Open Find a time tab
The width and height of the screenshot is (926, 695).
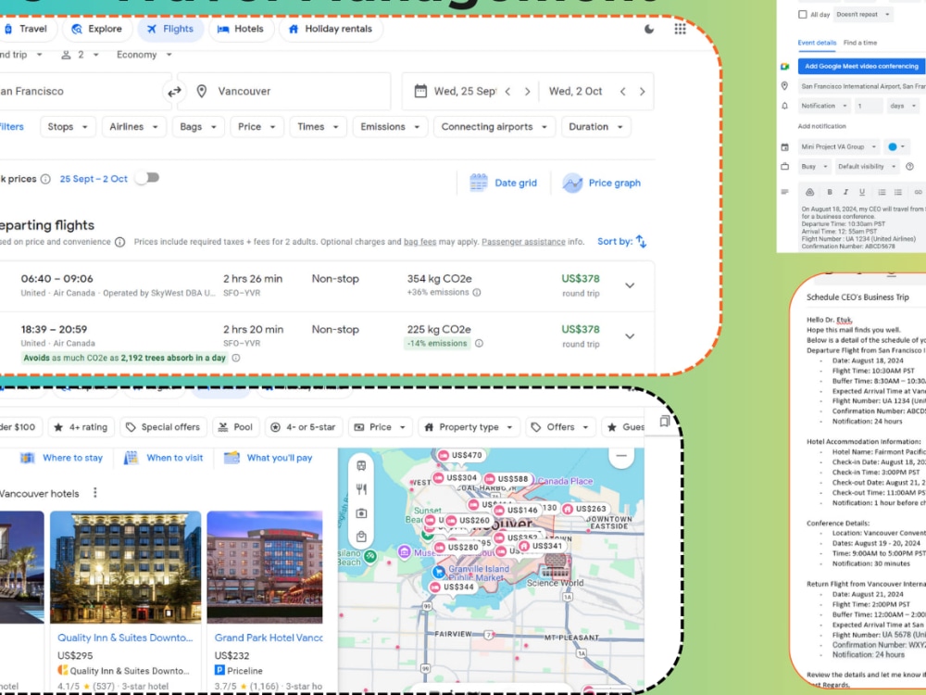860,44
